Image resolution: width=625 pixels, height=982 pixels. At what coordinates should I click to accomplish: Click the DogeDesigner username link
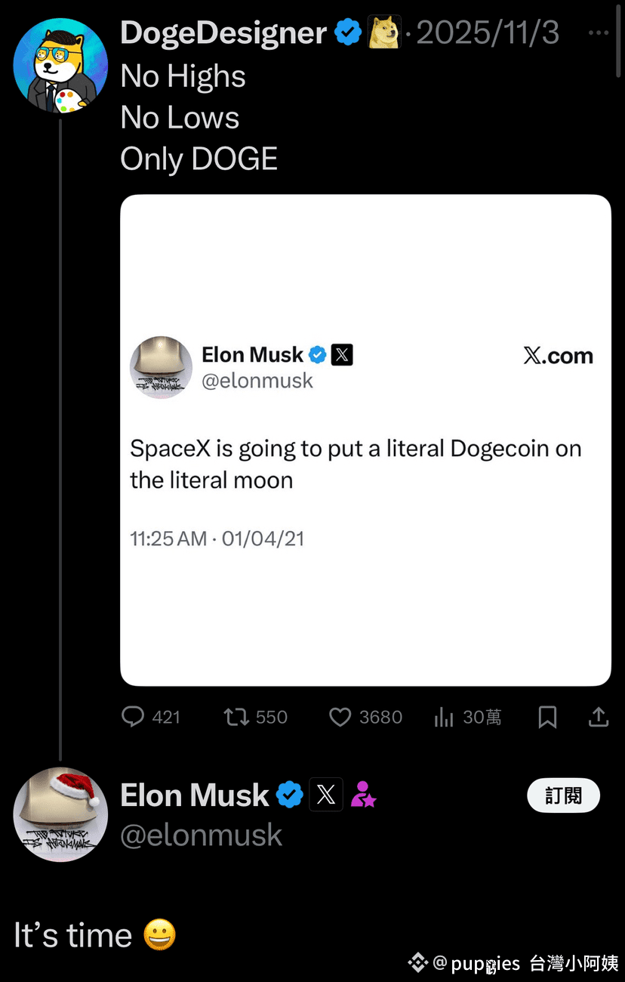click(223, 32)
